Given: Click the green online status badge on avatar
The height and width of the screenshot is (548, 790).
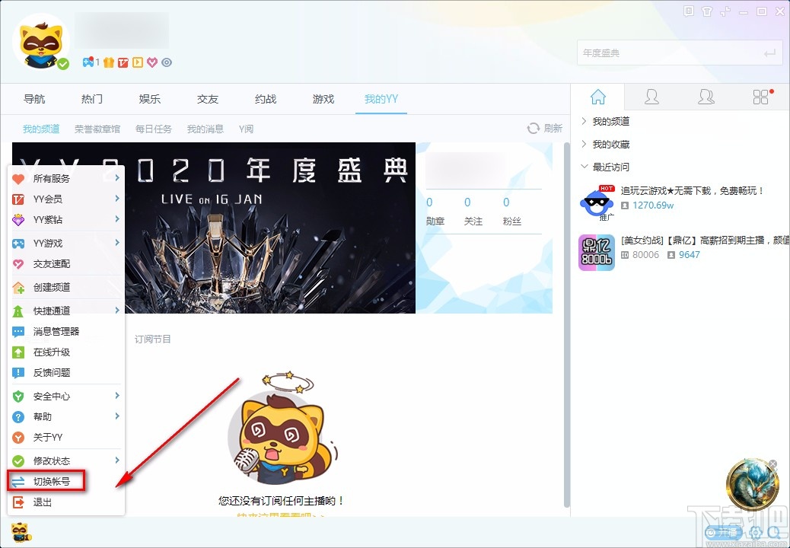Looking at the screenshot, I should point(63,64).
